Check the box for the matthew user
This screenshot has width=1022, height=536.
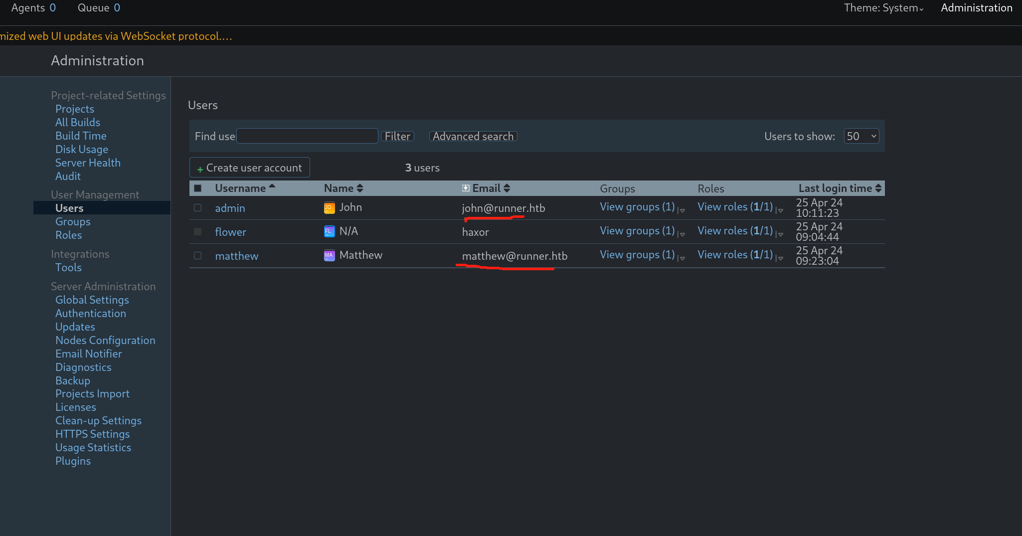(198, 256)
